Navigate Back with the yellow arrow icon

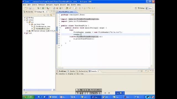93,8
